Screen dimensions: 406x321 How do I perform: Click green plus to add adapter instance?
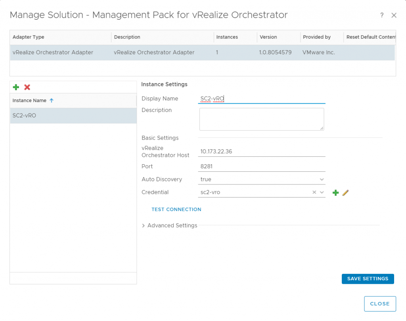(16, 87)
